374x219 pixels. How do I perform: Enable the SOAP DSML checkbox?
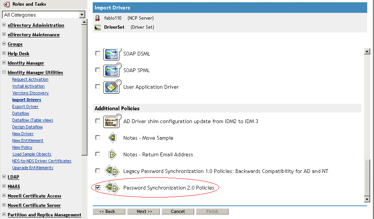(x=98, y=53)
